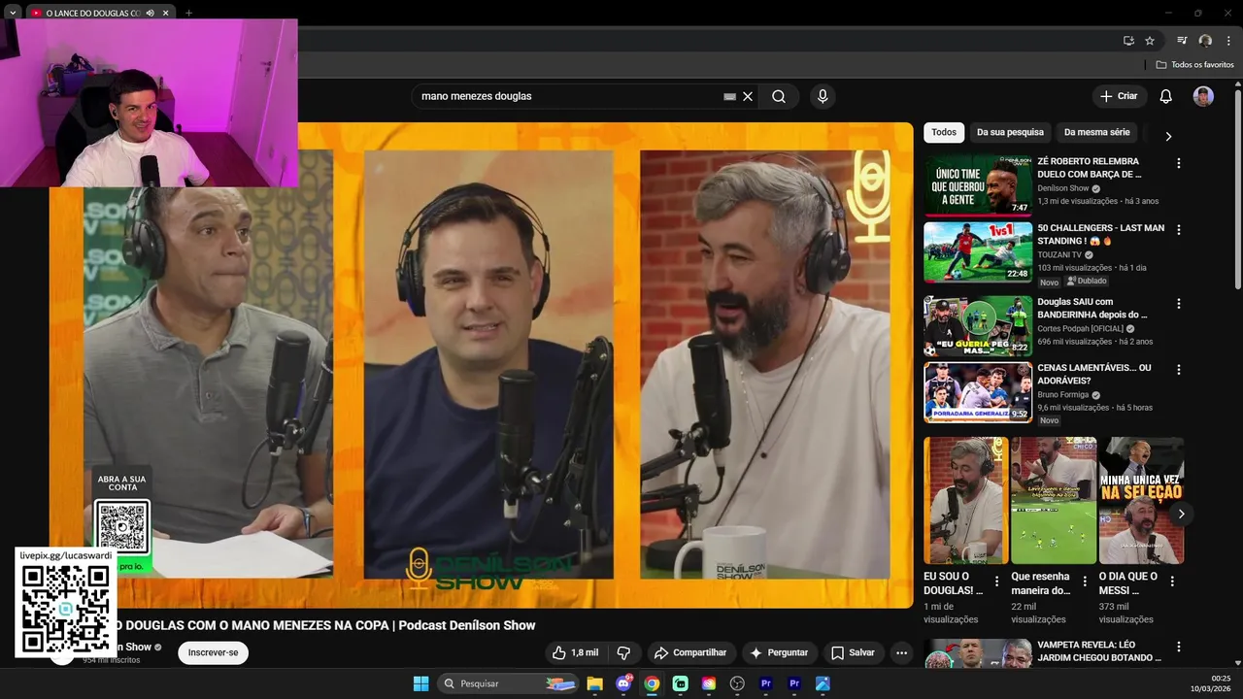Open the Criar create menu
This screenshot has height=699, width=1243.
tap(1119, 96)
